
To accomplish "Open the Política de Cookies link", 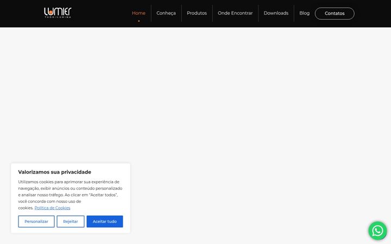I will click(x=52, y=208).
